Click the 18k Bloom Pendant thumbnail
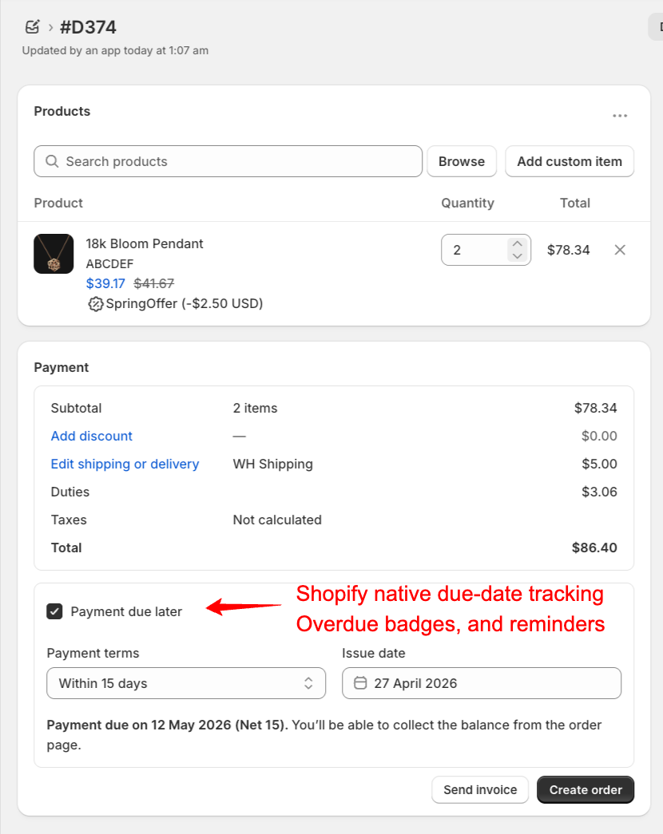The image size is (663, 834). 54,254
